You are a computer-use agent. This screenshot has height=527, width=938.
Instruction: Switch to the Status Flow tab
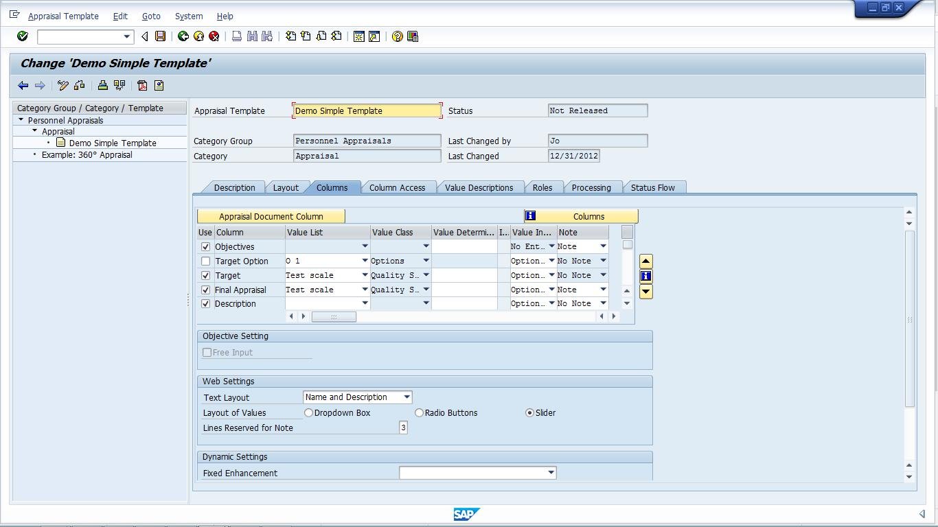point(652,187)
